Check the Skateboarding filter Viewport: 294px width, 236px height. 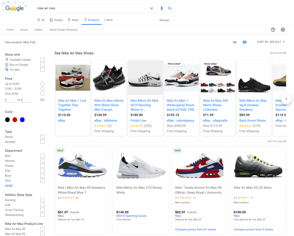tap(42, 215)
